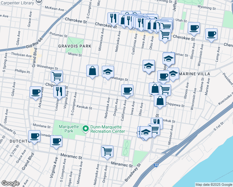Open the coffee shop marker near Arkansas Ave
The image size is (233, 187).
pos(36,92)
